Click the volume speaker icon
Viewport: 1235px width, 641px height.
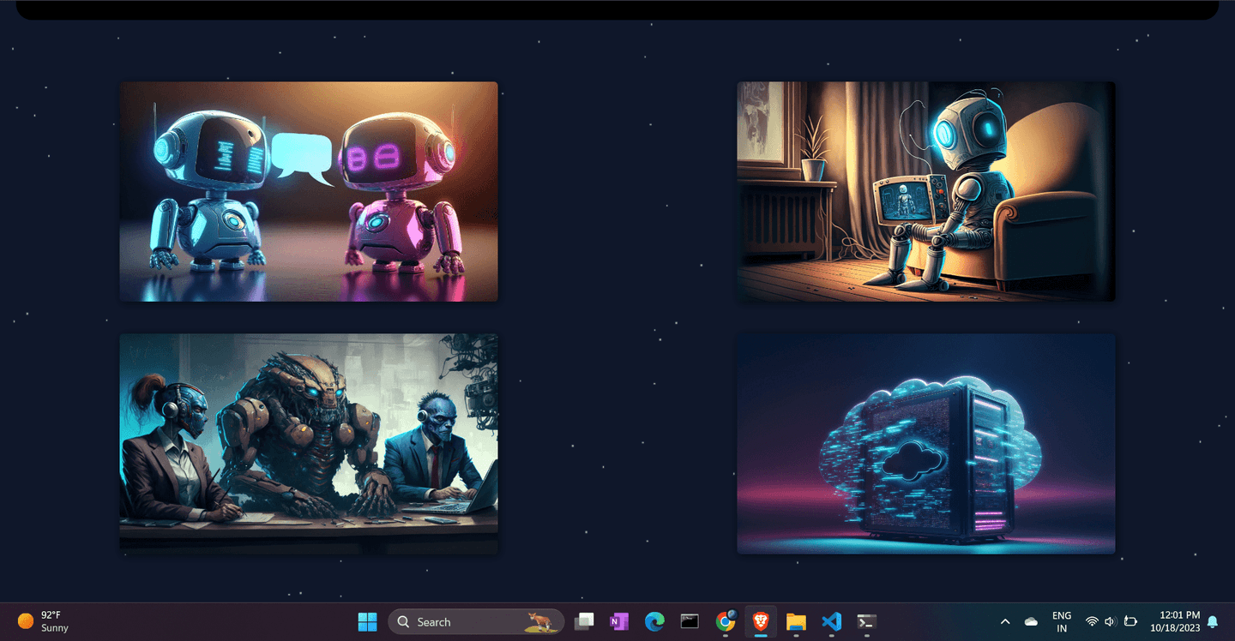click(x=1111, y=621)
